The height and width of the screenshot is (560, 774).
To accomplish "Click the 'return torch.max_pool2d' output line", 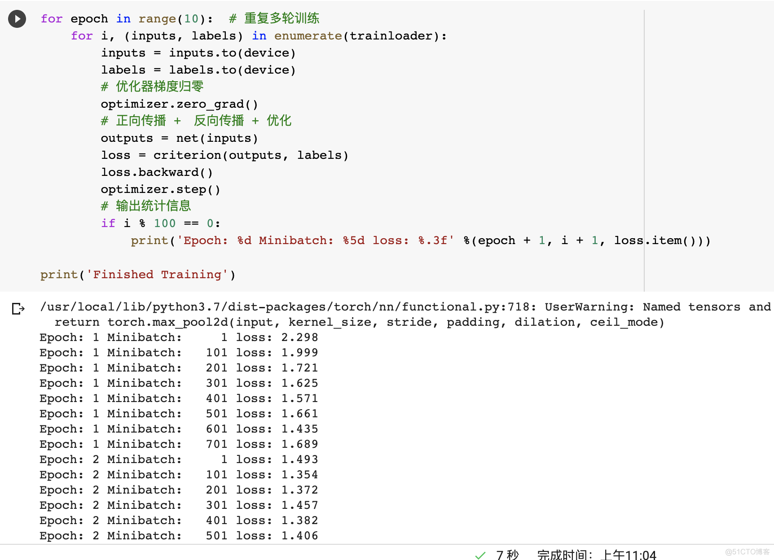I will point(359,322).
